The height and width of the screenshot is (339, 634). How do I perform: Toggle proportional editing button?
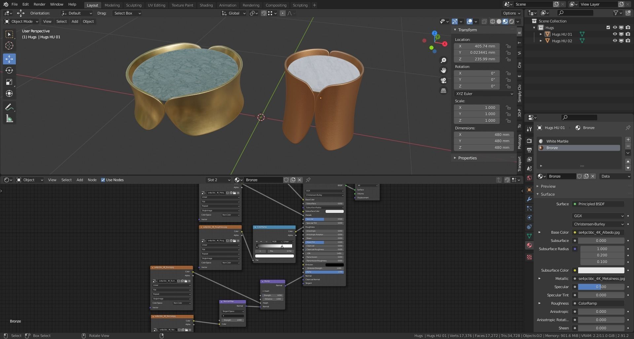[x=283, y=13]
